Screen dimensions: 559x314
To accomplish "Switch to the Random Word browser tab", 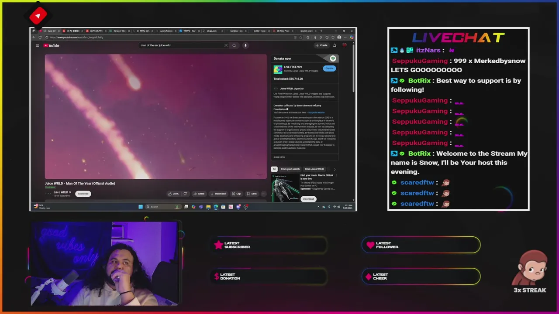I will click(120, 31).
